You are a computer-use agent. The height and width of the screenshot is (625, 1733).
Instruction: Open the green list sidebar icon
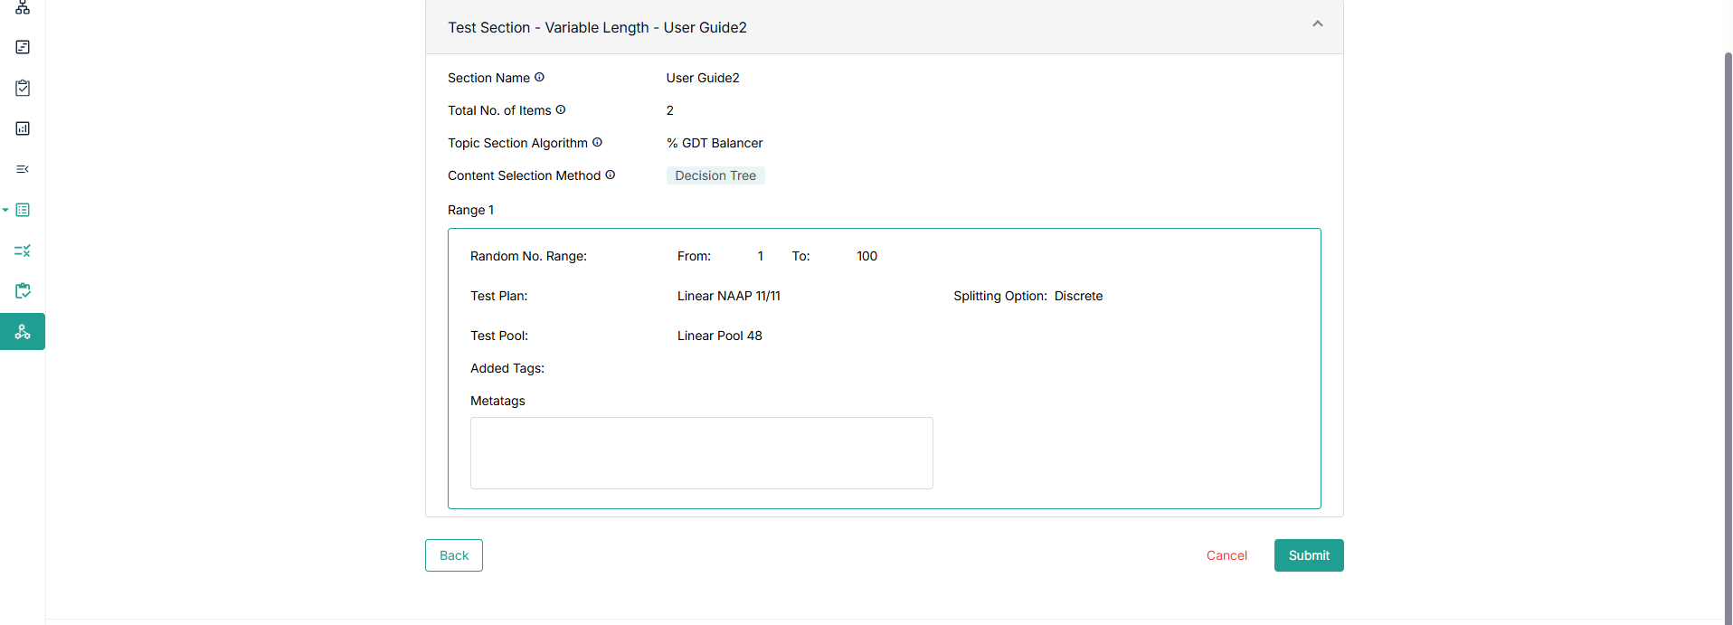coord(23,210)
